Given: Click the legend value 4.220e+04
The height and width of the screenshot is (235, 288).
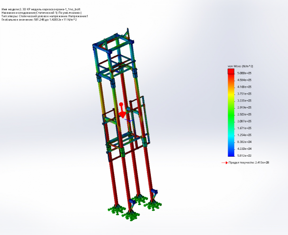Looking at the screenshot, I should point(244,149).
